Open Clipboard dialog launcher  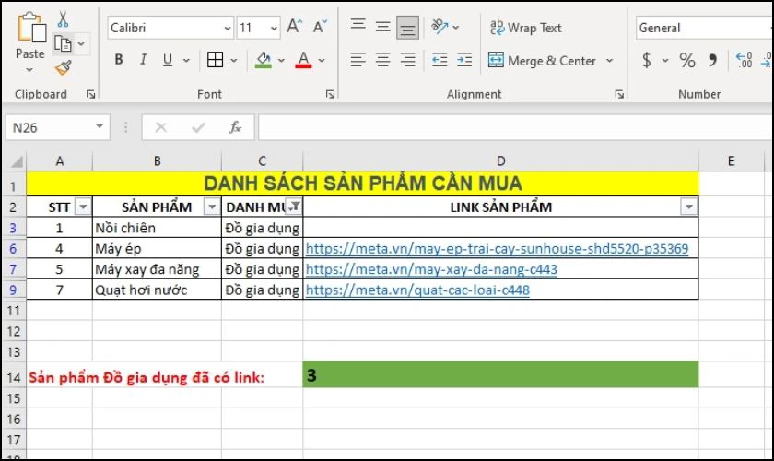pos(91,94)
